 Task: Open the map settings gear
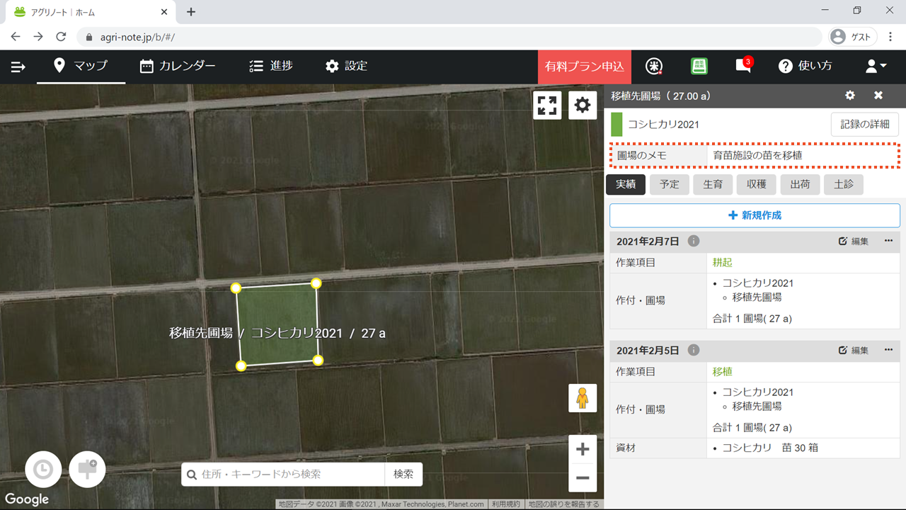click(583, 106)
